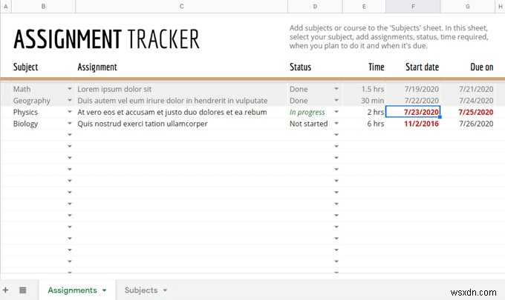Click the add sheet plus icon
This screenshot has width=505, height=300.
tap(6, 290)
